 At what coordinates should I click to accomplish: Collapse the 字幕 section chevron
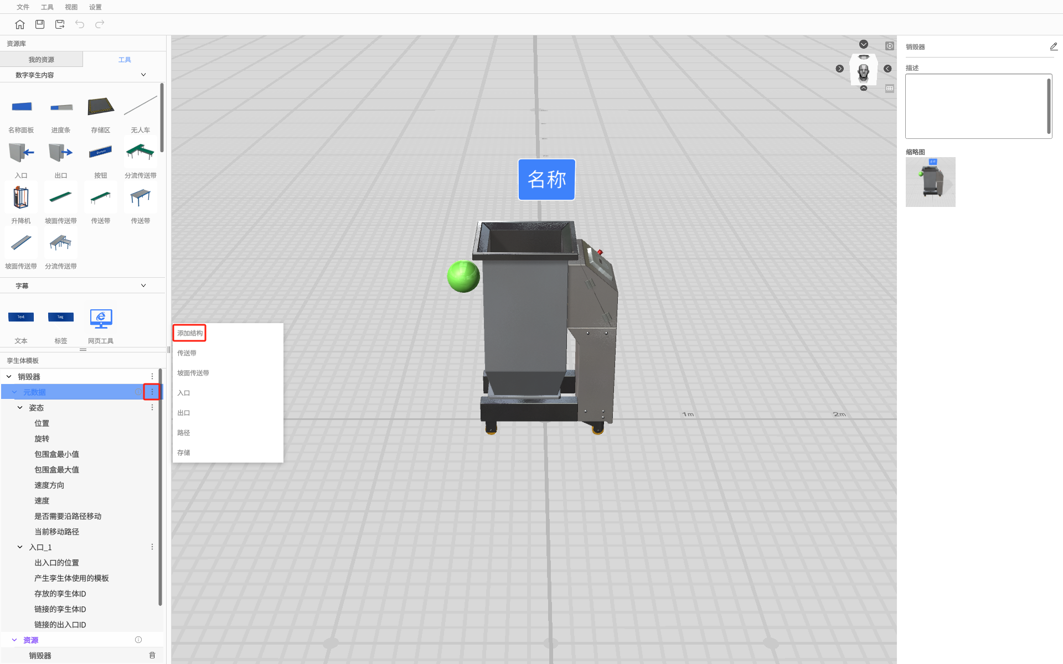pyautogui.click(x=143, y=286)
